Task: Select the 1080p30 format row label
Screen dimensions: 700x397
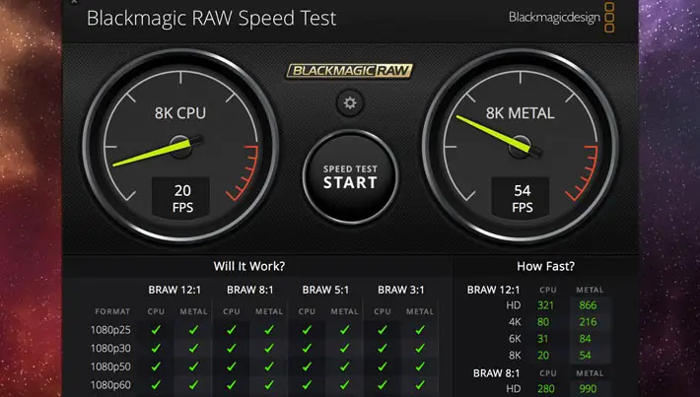Action: (110, 349)
